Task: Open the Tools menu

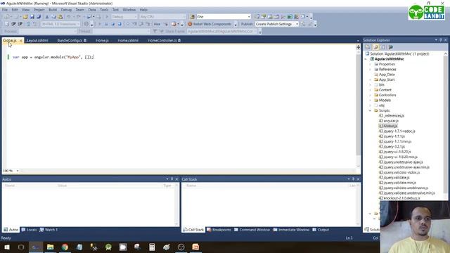Action: tap(104, 9)
